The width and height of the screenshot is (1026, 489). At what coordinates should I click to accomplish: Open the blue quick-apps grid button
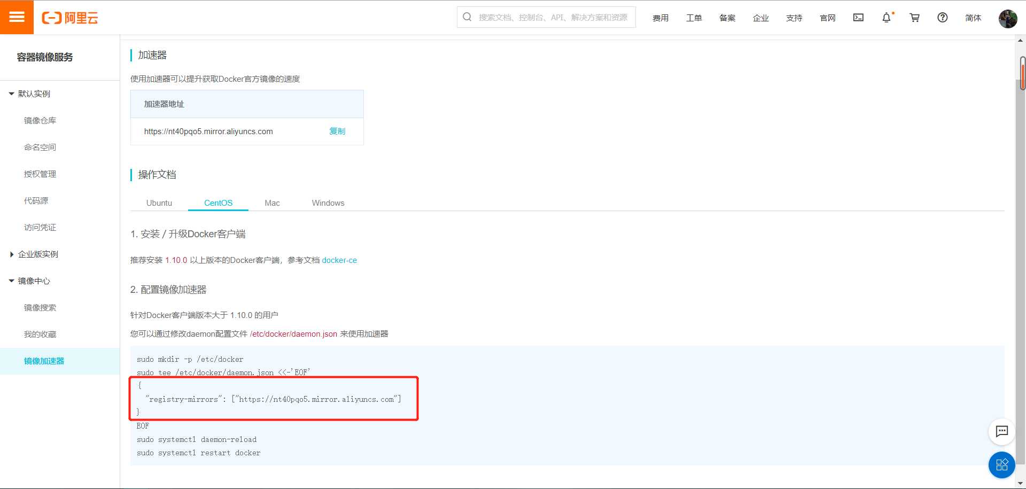[1002, 464]
